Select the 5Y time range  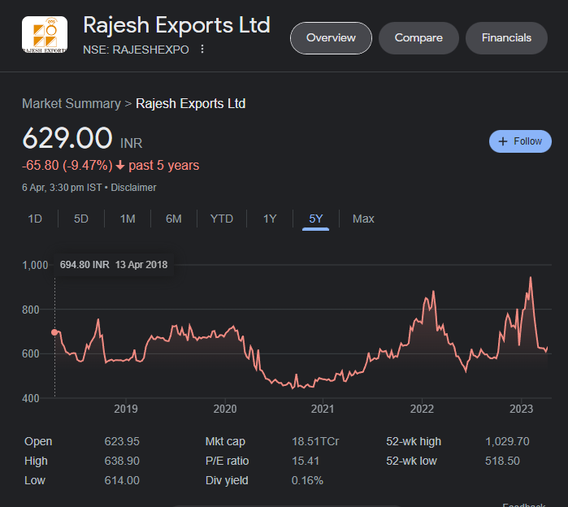click(x=316, y=219)
